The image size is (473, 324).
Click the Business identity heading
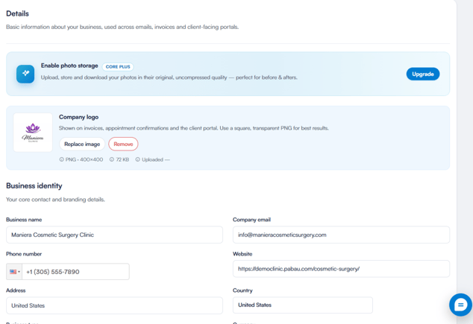coord(34,185)
